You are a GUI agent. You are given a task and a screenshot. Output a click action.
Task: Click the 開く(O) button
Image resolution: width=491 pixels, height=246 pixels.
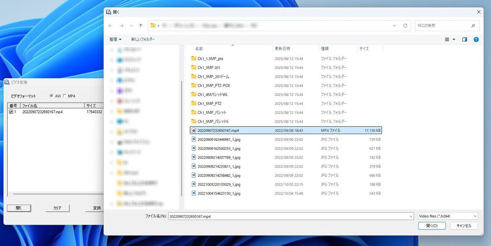(x=432, y=226)
